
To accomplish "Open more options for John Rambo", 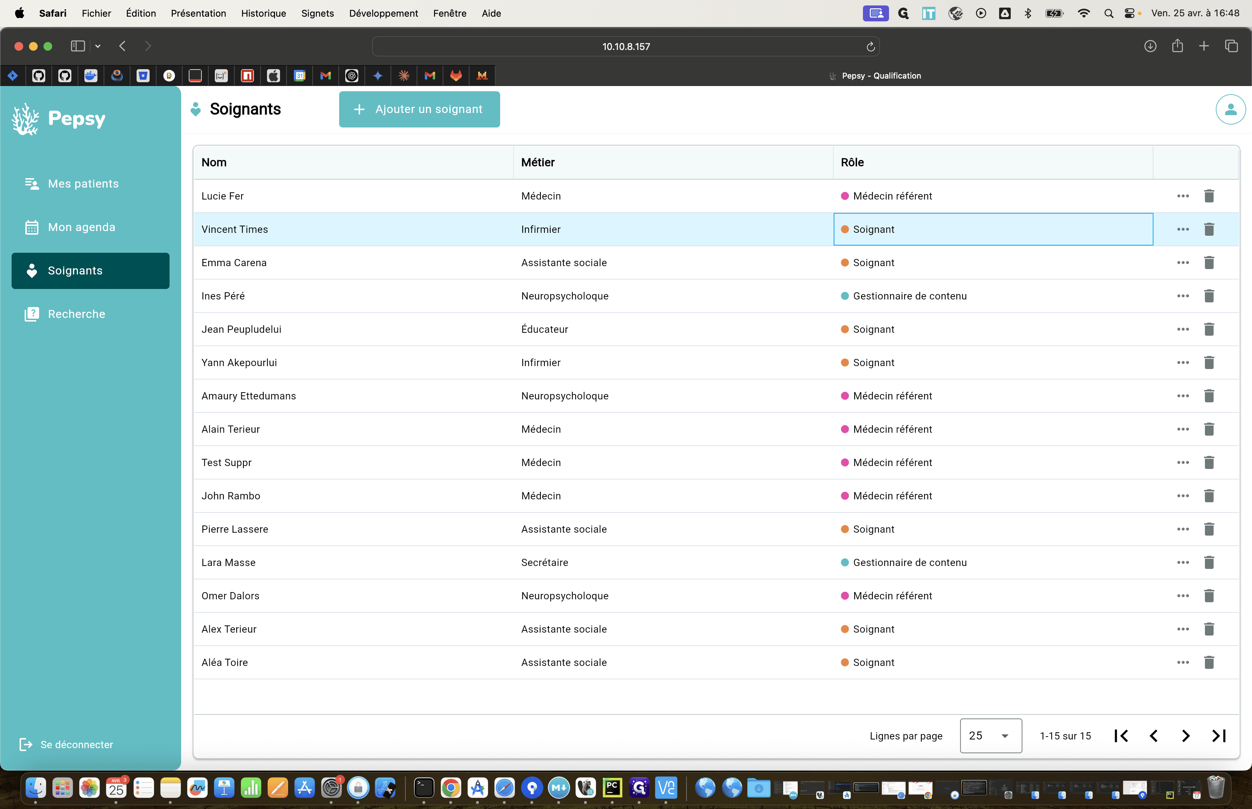I will click(1183, 496).
